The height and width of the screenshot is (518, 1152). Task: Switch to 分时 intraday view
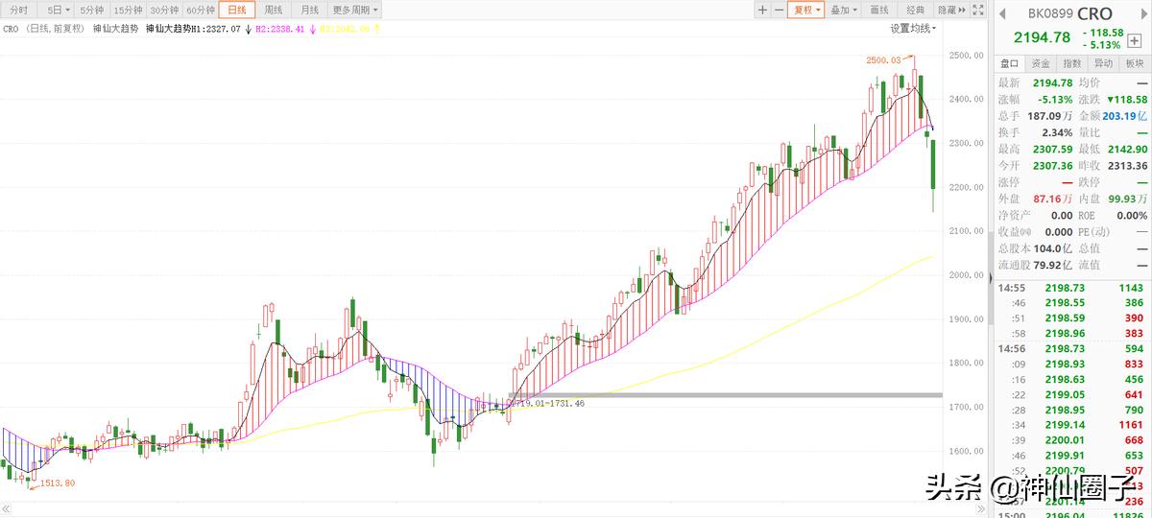(x=18, y=10)
